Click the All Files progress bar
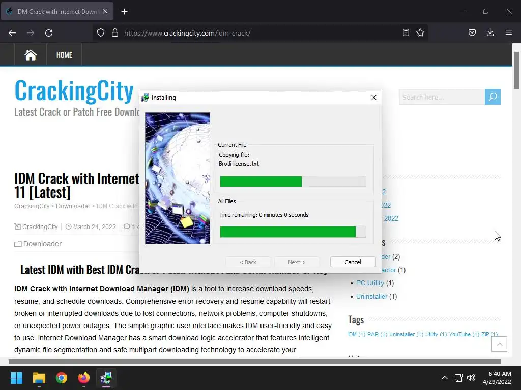 [x=293, y=232]
